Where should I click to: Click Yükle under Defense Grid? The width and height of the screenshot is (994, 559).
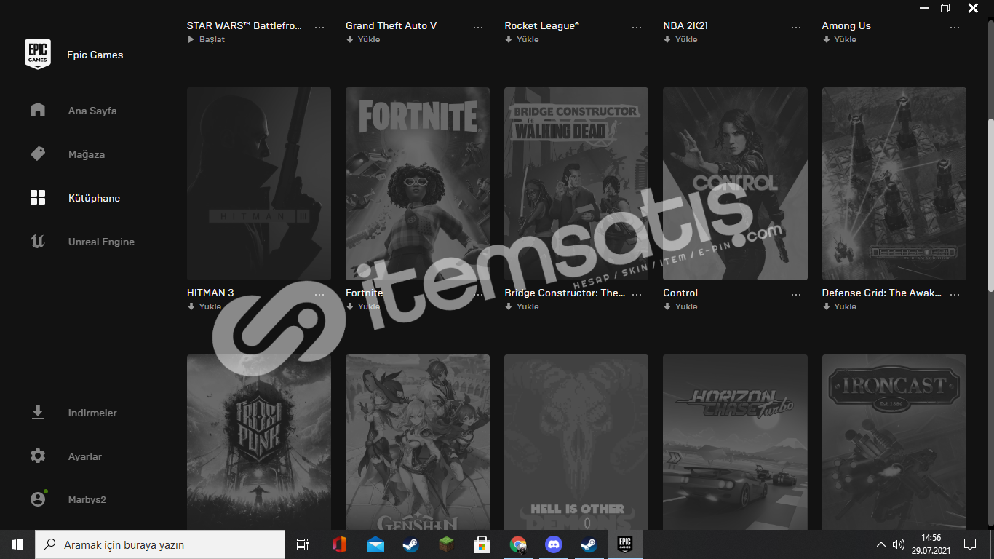coord(839,306)
